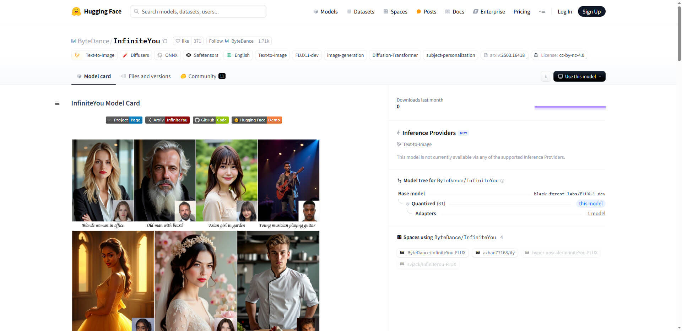
Task: Open the Adapters 1 model link
Action: pyautogui.click(x=596, y=213)
